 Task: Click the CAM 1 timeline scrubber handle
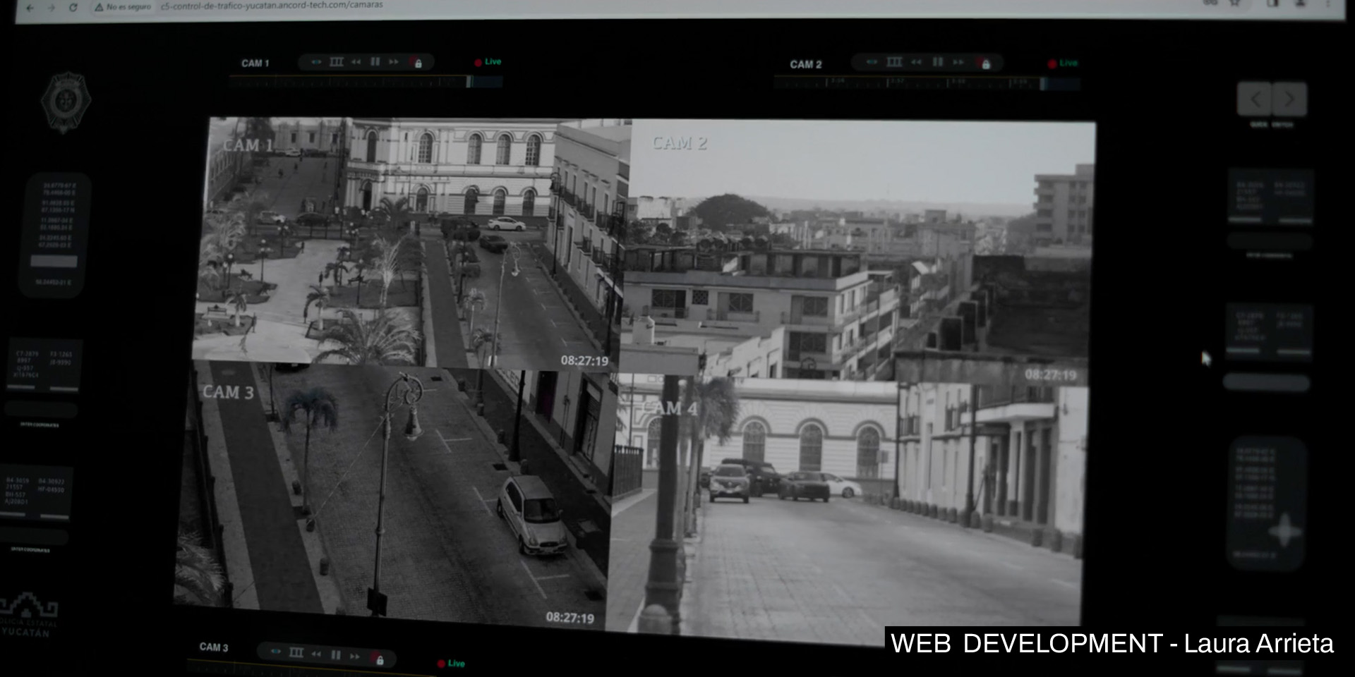point(469,82)
